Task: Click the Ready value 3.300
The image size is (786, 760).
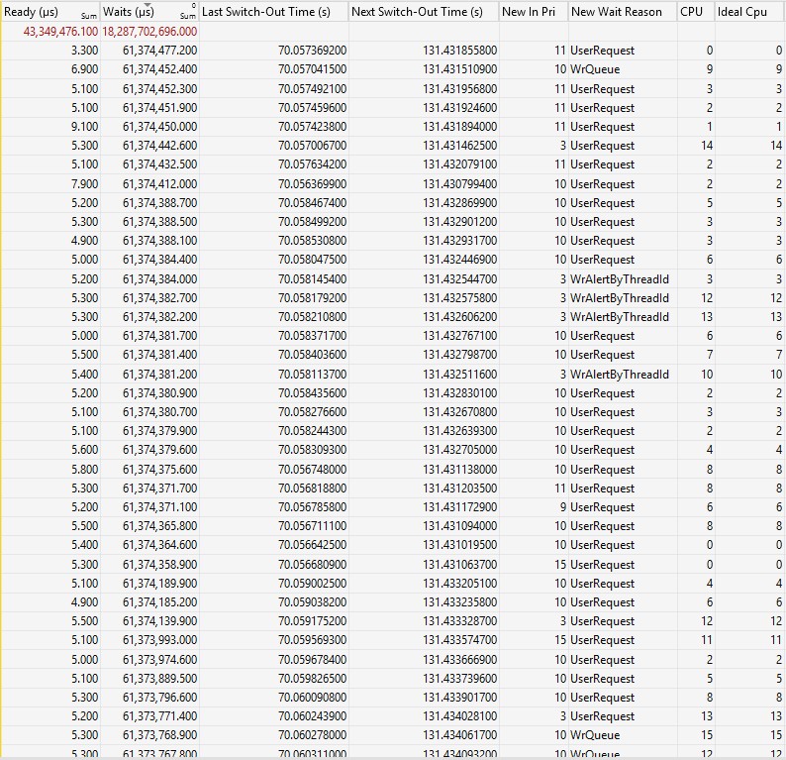Action: coord(85,51)
